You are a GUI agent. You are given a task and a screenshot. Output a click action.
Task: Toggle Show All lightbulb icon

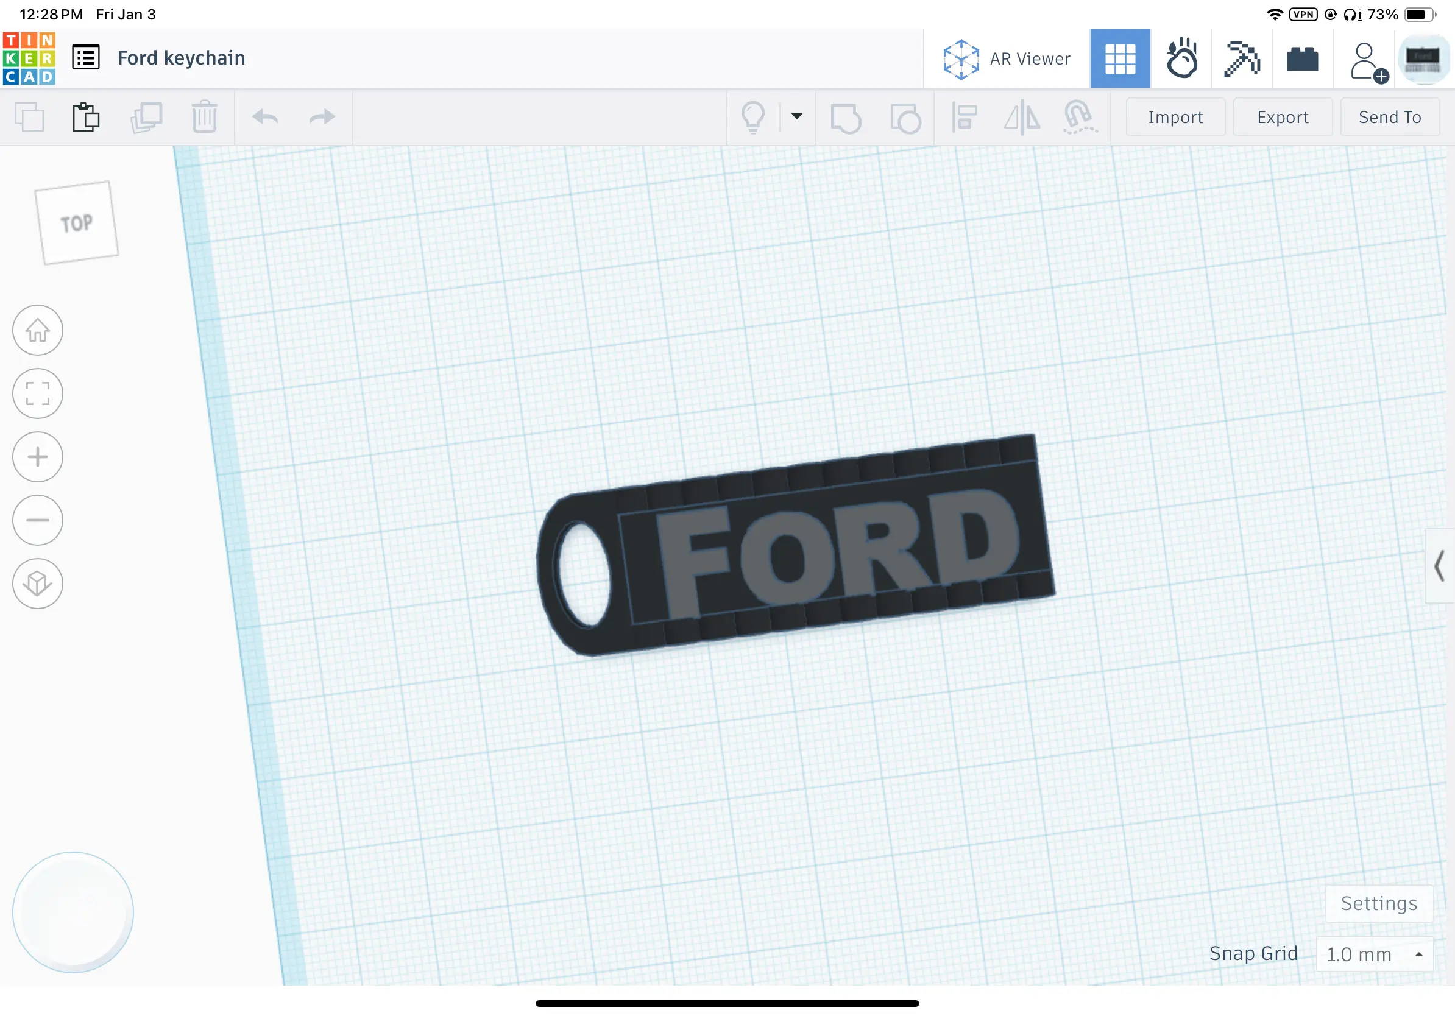point(753,117)
